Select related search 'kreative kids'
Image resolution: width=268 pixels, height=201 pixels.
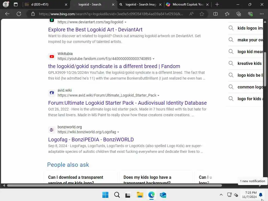[x=245, y=63]
